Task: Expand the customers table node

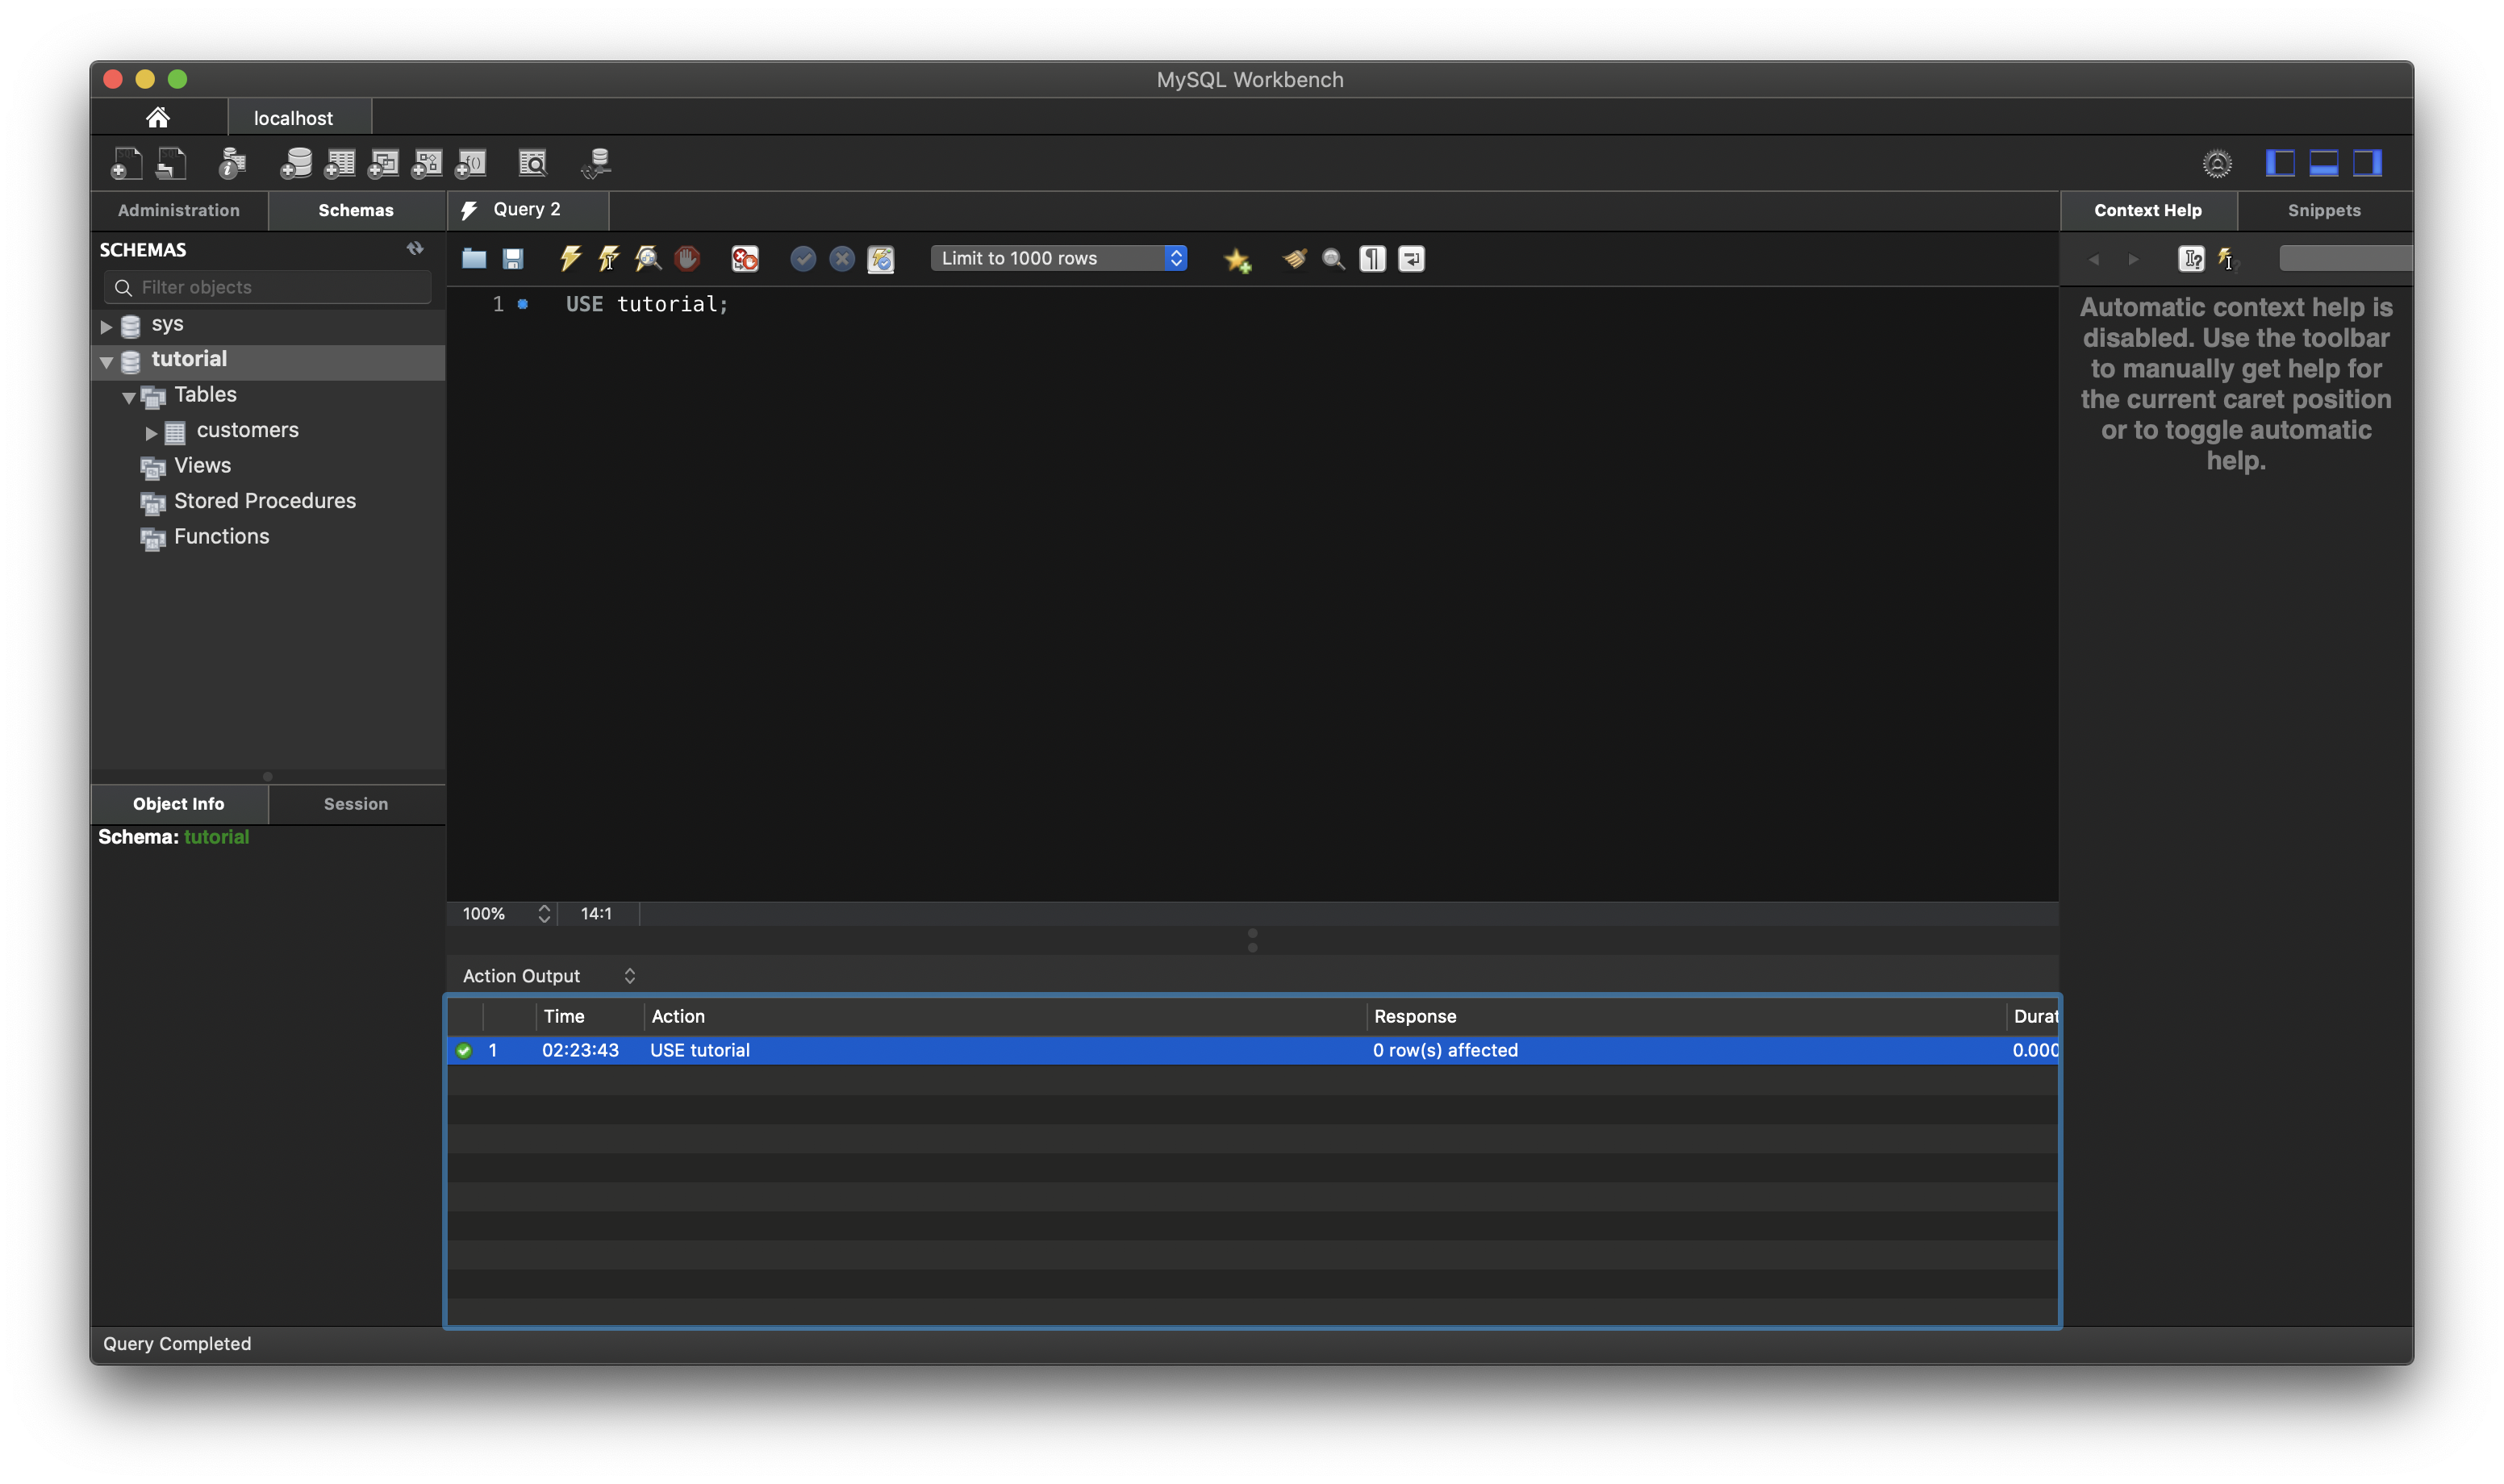Action: 151,433
